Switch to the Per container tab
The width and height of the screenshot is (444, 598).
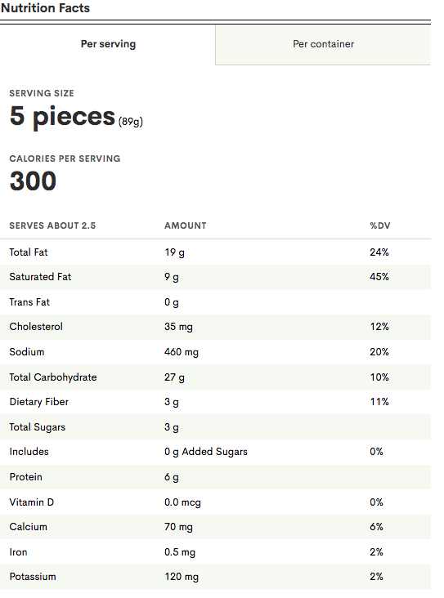click(323, 44)
